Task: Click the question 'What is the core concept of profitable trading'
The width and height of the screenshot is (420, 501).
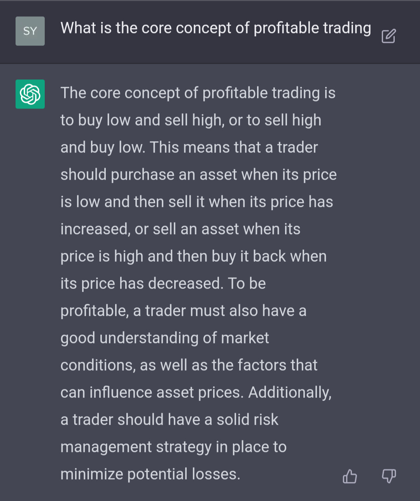Action: (x=216, y=28)
